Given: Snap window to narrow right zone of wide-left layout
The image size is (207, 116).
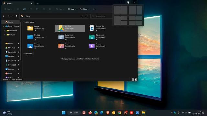Looking at the screenshot, I should (140, 10).
